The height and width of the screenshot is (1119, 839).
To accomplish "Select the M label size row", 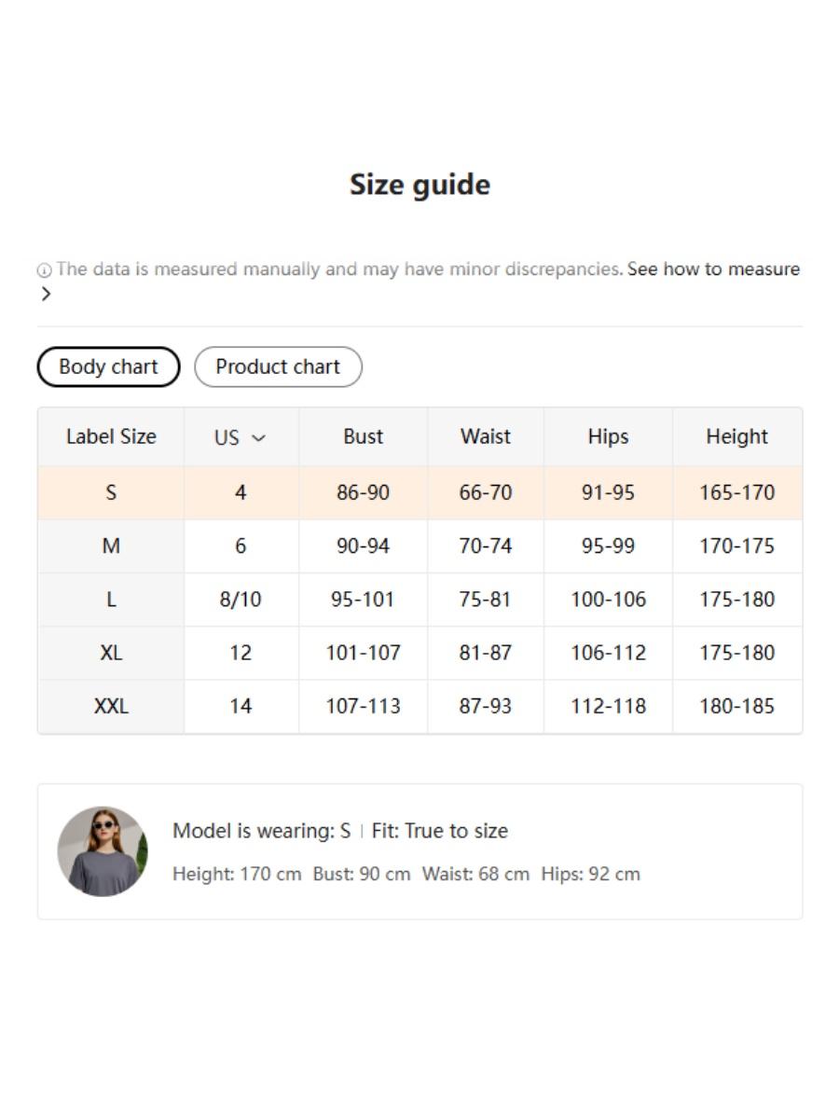I will click(111, 546).
